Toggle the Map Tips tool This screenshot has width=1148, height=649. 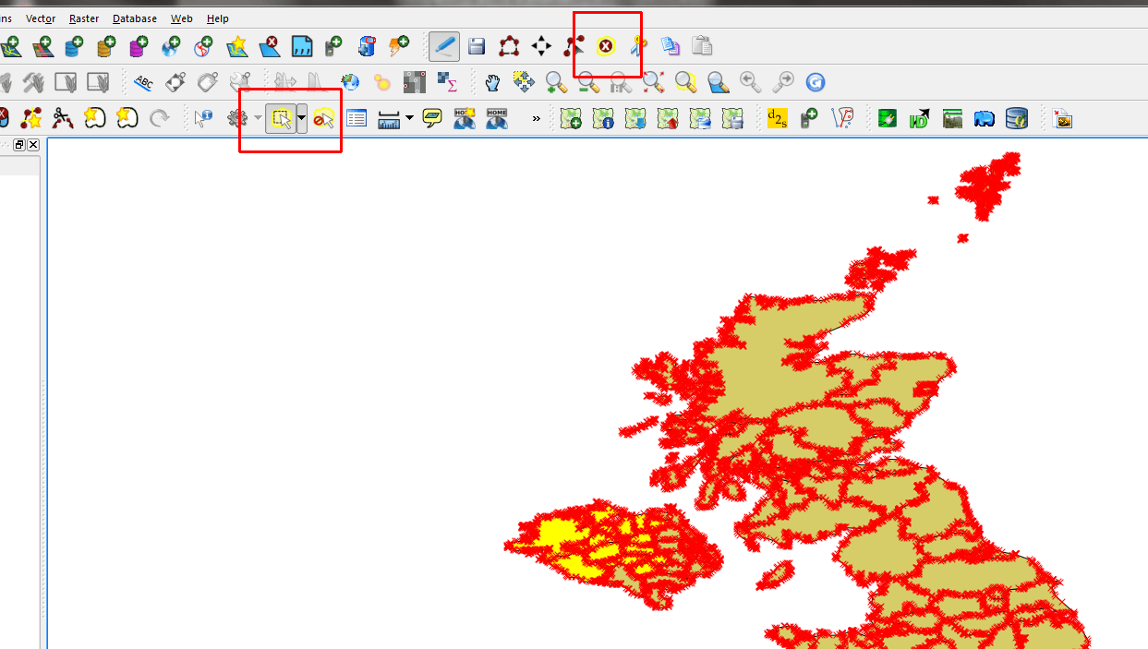coord(432,117)
